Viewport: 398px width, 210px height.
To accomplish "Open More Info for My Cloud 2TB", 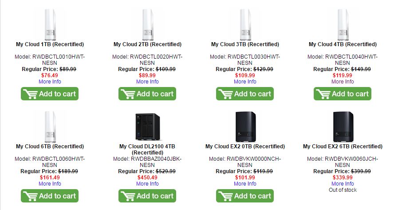I will (147, 82).
